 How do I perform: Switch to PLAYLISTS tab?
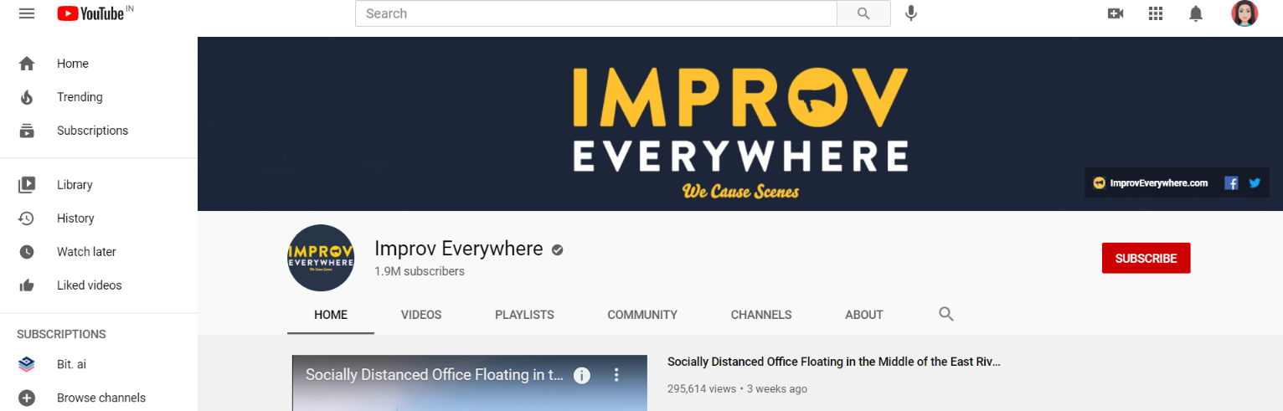[x=524, y=315]
